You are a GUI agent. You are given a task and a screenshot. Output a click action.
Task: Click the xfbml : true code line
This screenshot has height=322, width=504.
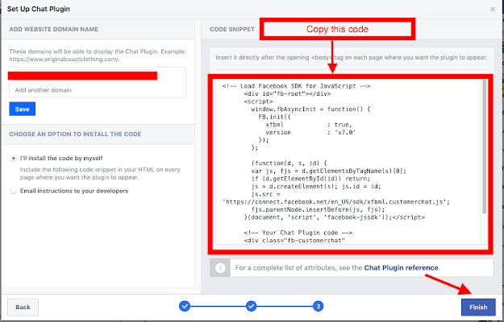pyautogui.click(x=309, y=125)
